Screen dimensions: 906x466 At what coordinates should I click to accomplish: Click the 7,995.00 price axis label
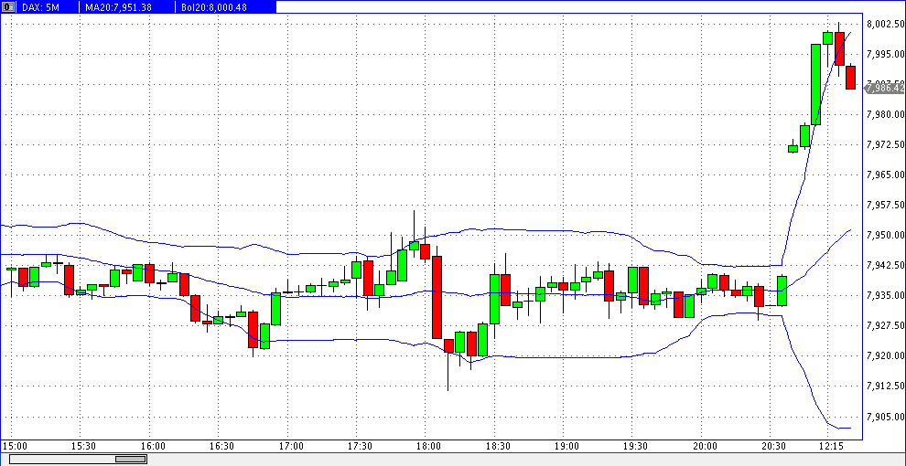coord(884,54)
